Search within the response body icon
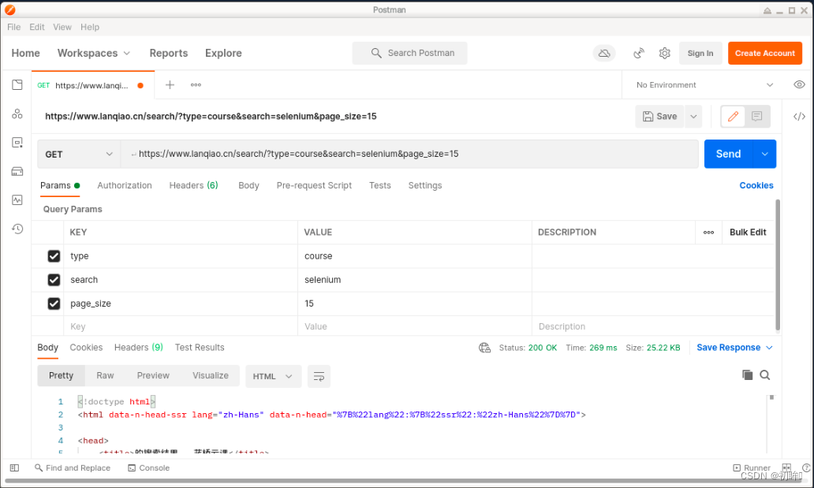The height and width of the screenshot is (488, 814). (x=764, y=374)
